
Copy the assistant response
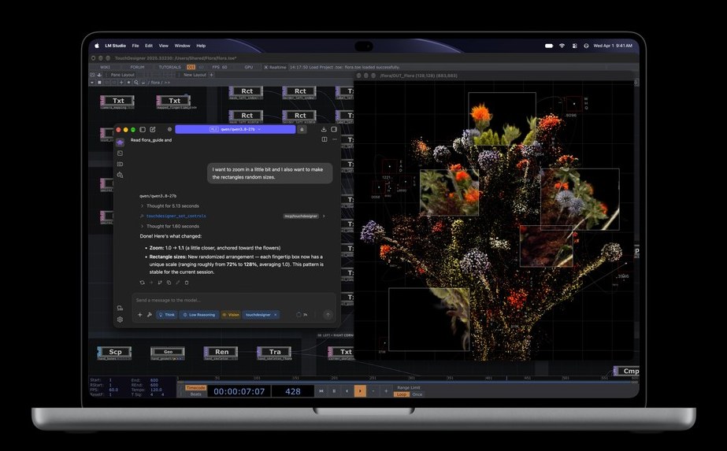tap(169, 283)
